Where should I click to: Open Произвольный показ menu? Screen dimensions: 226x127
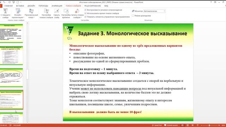(x=31, y=13)
